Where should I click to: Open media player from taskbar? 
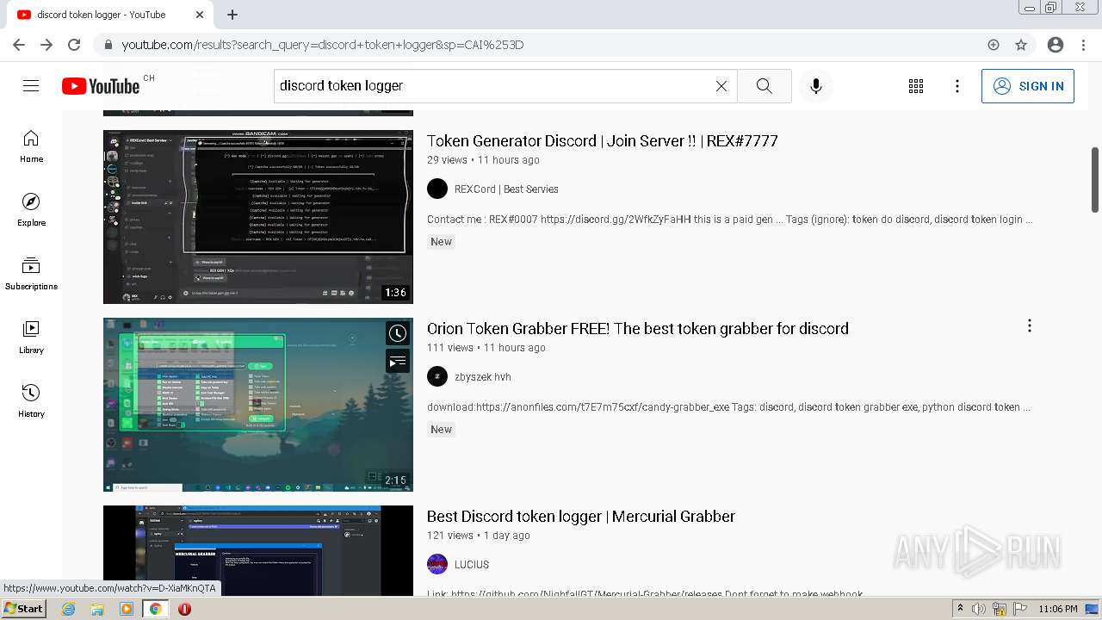point(127,609)
